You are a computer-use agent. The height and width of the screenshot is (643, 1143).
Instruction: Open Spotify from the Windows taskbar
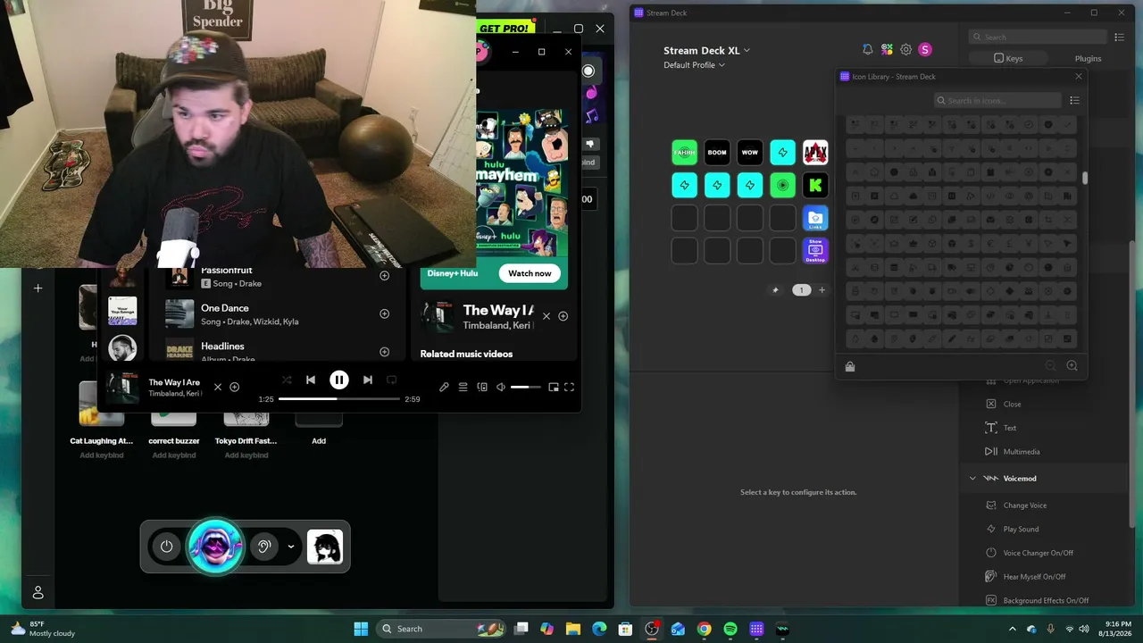point(730,629)
